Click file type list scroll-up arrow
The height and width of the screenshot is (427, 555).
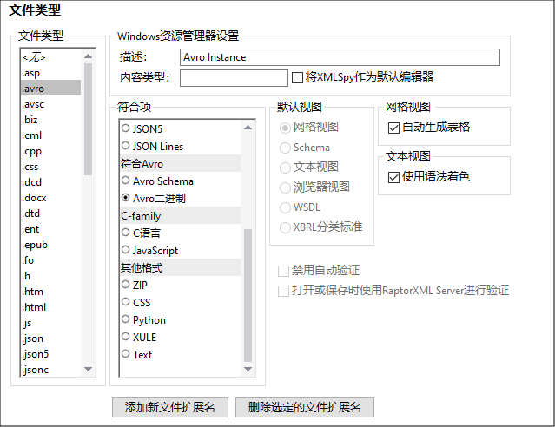[88, 56]
